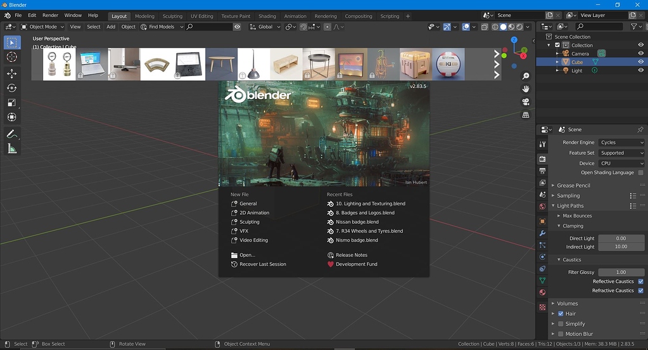
Task: Adjust the Filter Glossy value field
Action: 621,272
